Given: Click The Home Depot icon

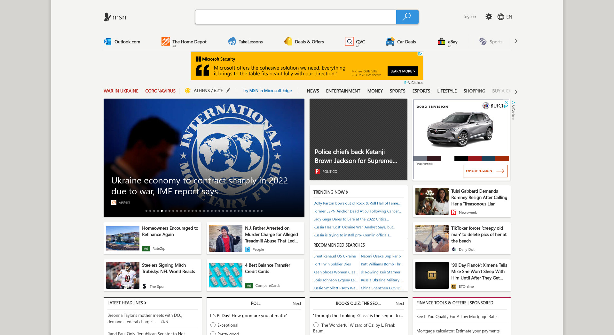Looking at the screenshot, I should [x=166, y=41].
